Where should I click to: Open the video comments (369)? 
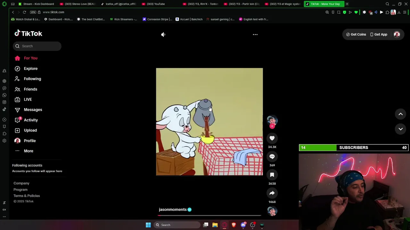(x=272, y=157)
